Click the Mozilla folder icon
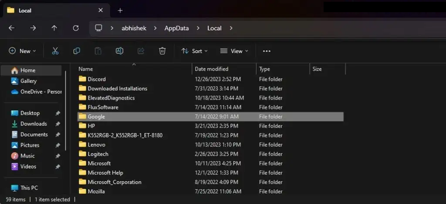The height and width of the screenshot is (204, 446). [82, 191]
